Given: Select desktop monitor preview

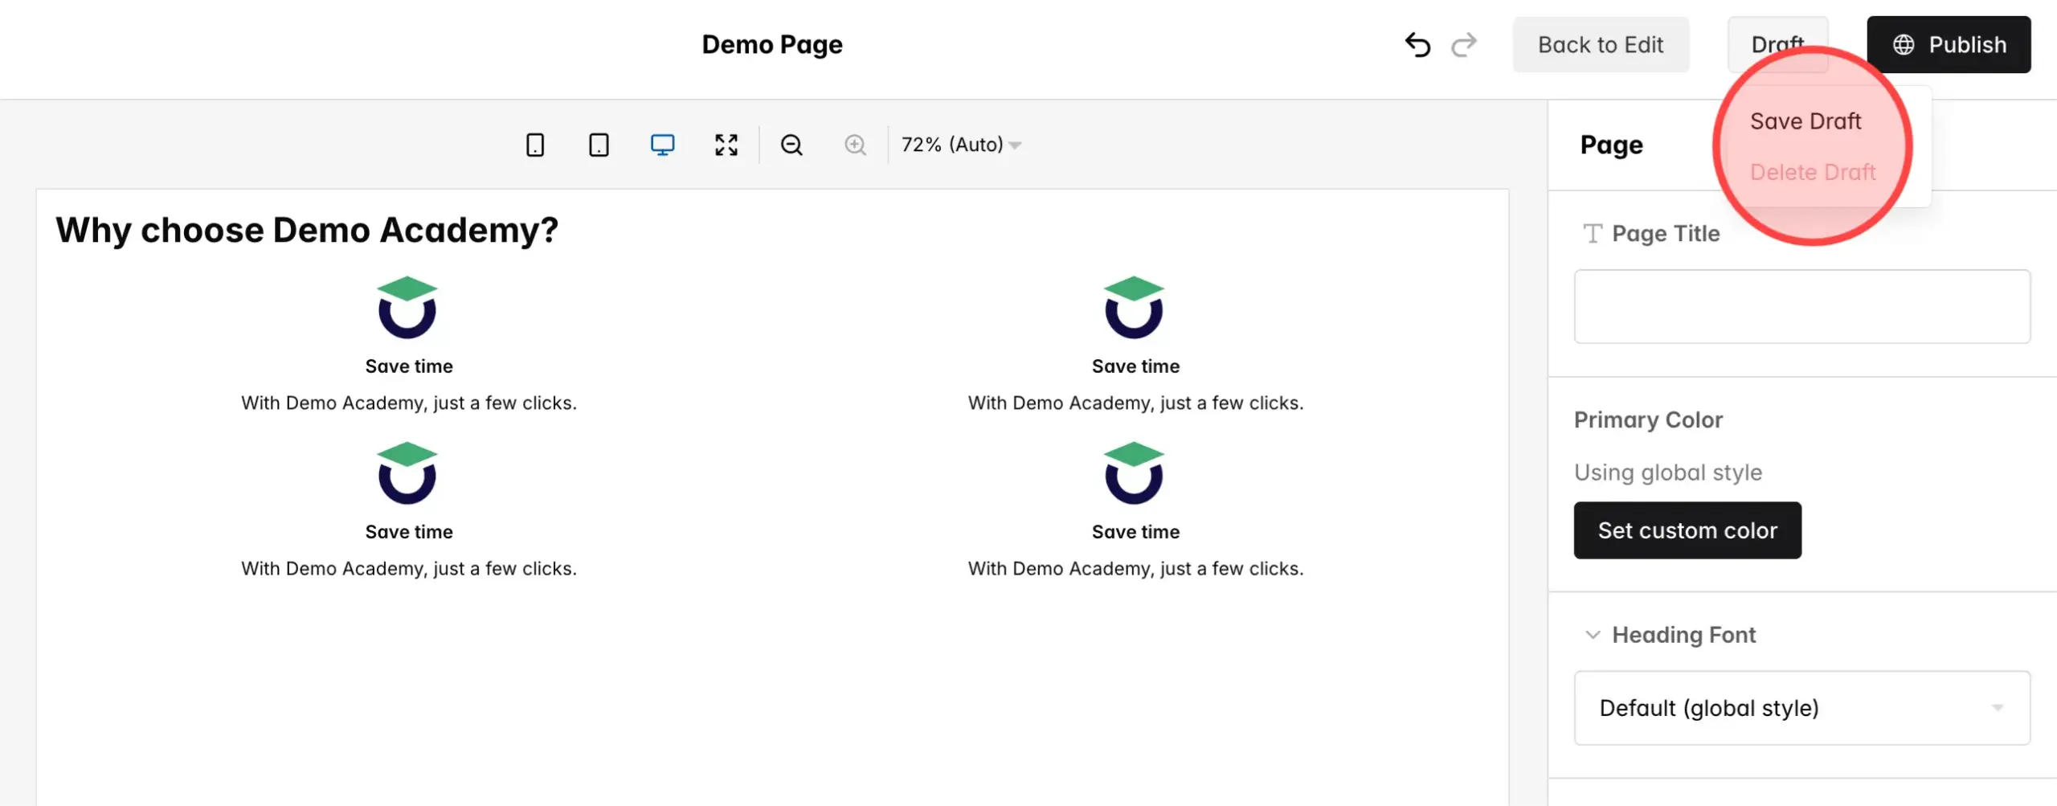Looking at the screenshot, I should tap(662, 145).
